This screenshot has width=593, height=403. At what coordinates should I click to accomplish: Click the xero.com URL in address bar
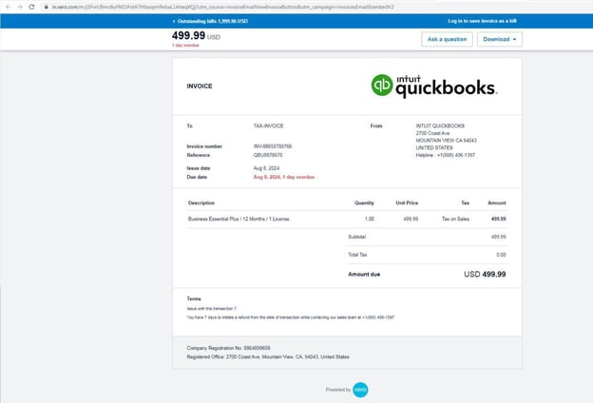[x=222, y=7]
